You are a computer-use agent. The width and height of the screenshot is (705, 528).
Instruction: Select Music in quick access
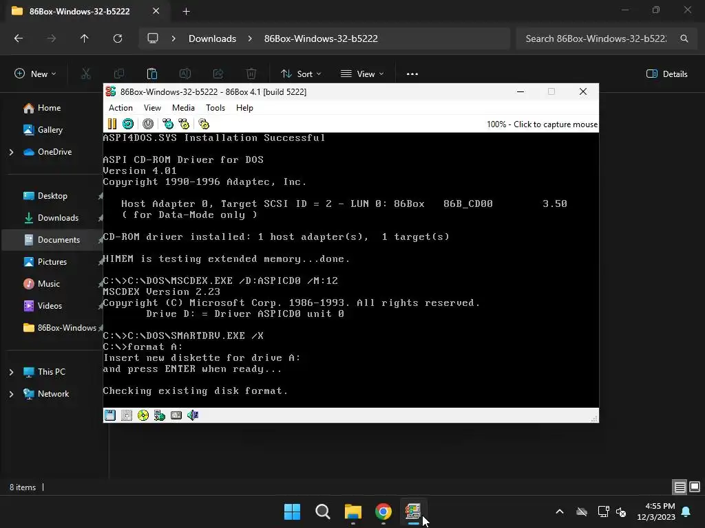pos(49,284)
